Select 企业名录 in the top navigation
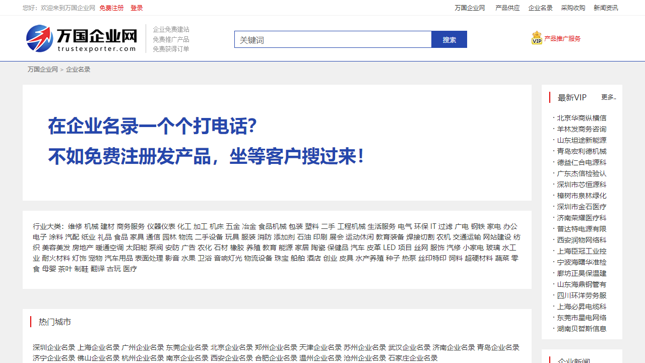This screenshot has width=645, height=363. (x=540, y=8)
